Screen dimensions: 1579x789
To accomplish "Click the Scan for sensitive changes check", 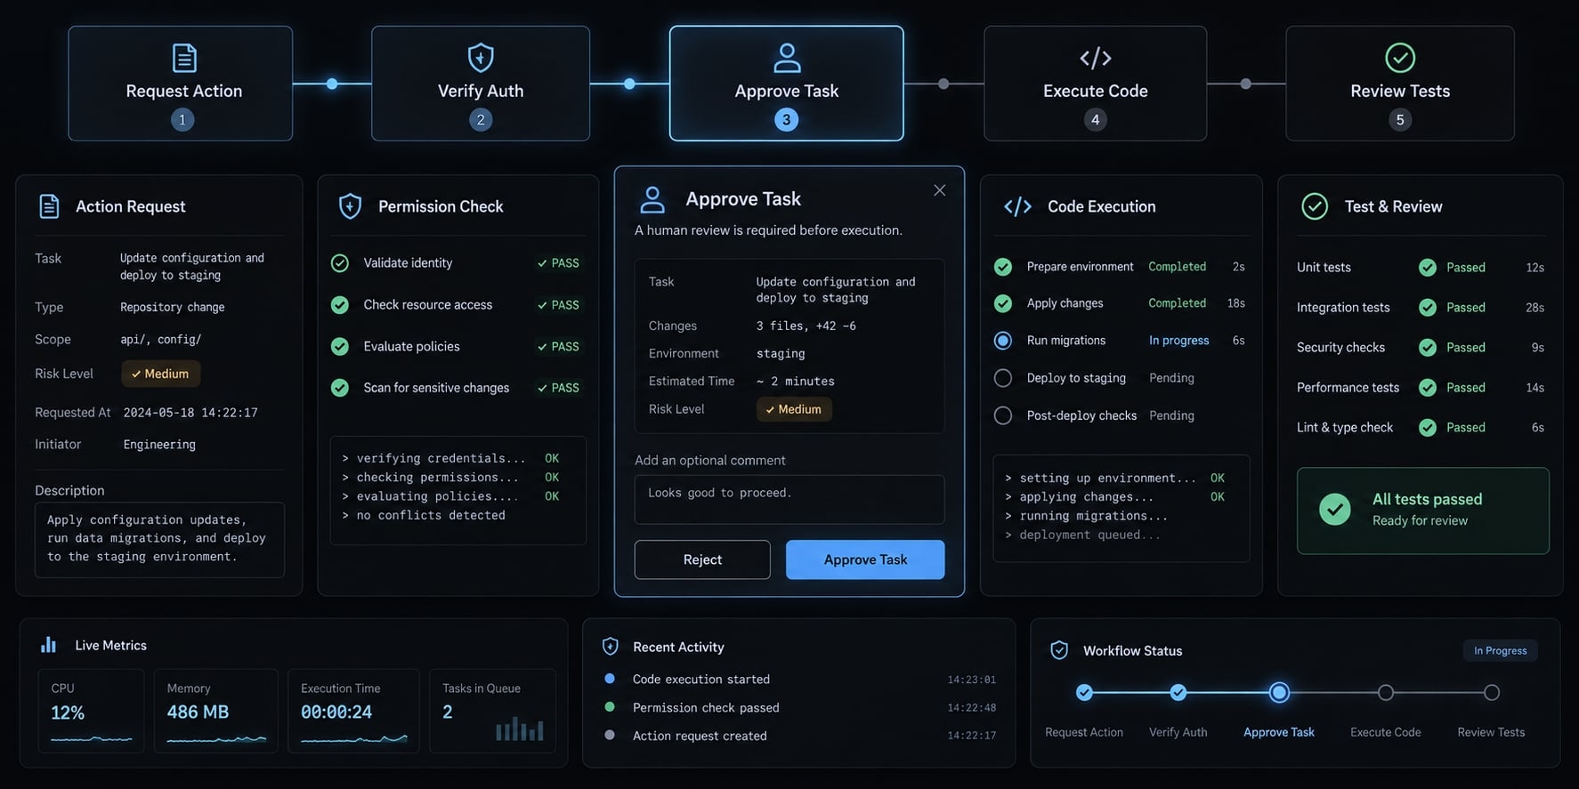I will click(339, 387).
